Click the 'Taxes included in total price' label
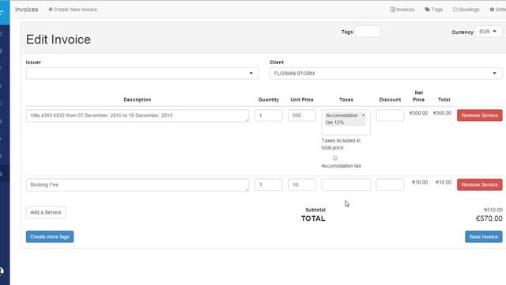The width and height of the screenshot is (506, 285). pyautogui.click(x=341, y=144)
